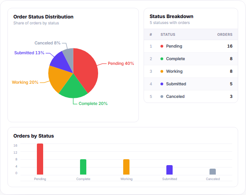
Task: Select the Working row in Status Breakdown
Action: pyautogui.click(x=191, y=72)
